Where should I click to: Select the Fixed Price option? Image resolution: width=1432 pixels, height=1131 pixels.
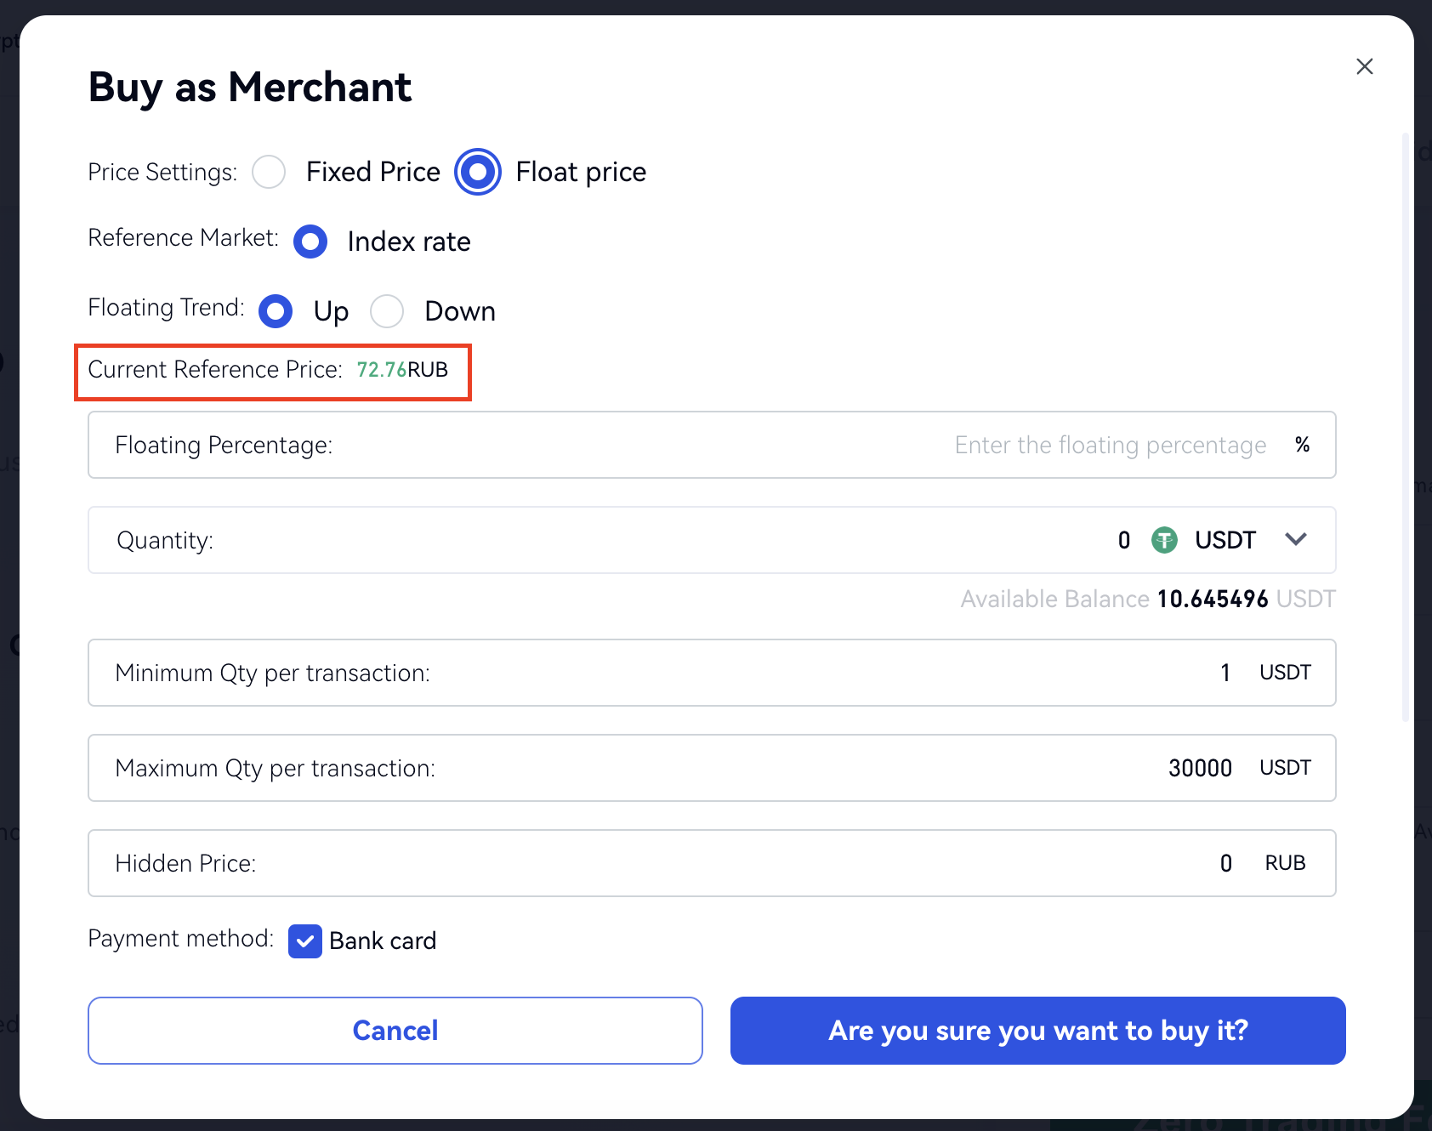coord(270,172)
